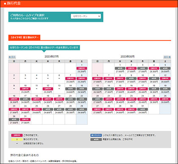Image resolution: width=178 pixels, height=164 pixels.
Task: Click the blue request badge in the legend
Action: pos(96,135)
